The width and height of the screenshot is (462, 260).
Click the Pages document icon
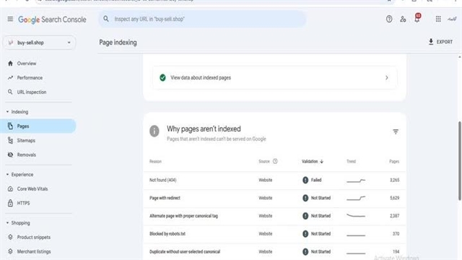pos(10,126)
